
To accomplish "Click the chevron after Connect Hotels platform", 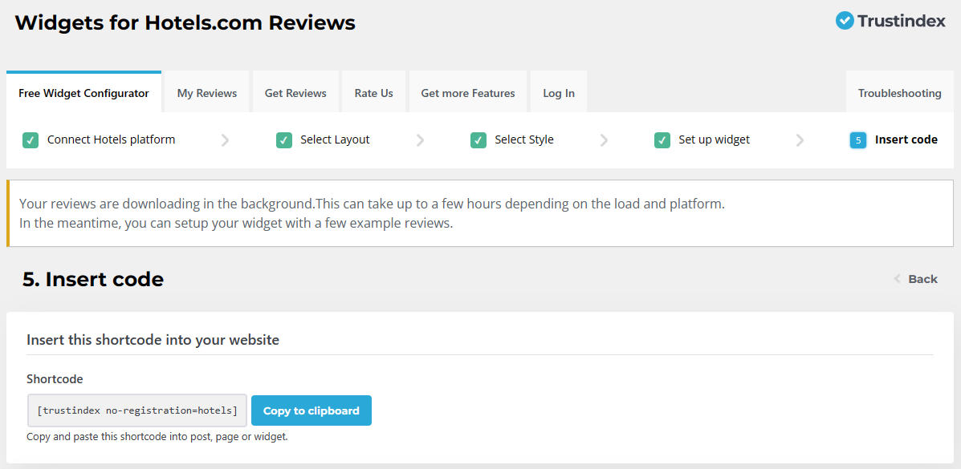I will 225,139.
